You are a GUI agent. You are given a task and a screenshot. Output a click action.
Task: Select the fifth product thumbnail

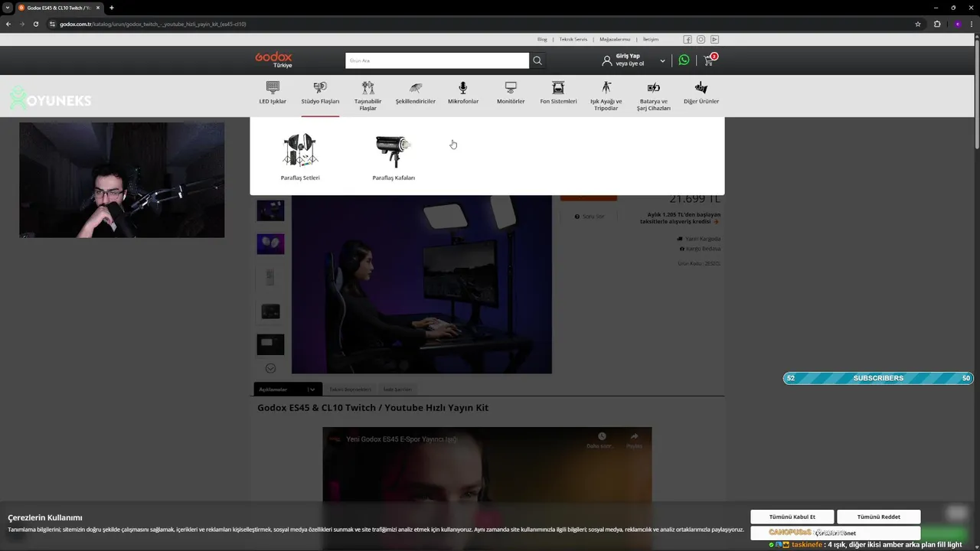270,344
